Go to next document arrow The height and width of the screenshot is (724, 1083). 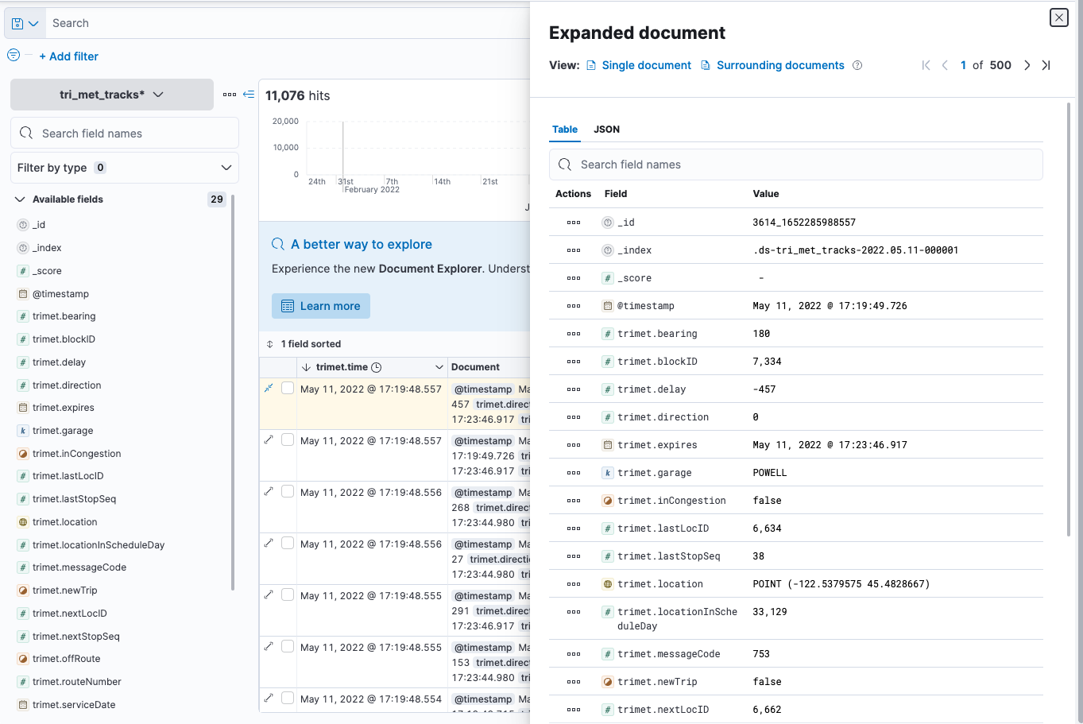(1027, 65)
